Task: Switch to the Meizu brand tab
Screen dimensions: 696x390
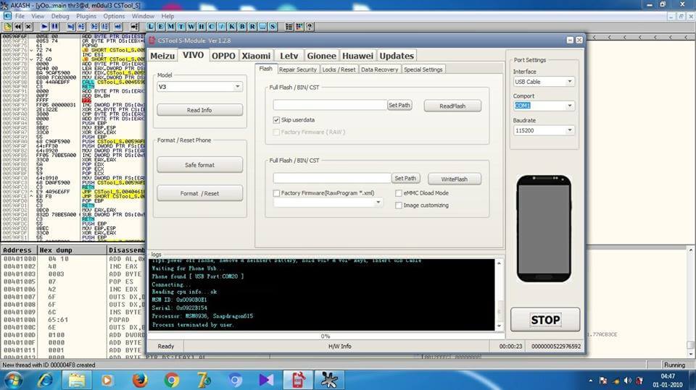Action: tap(162, 56)
